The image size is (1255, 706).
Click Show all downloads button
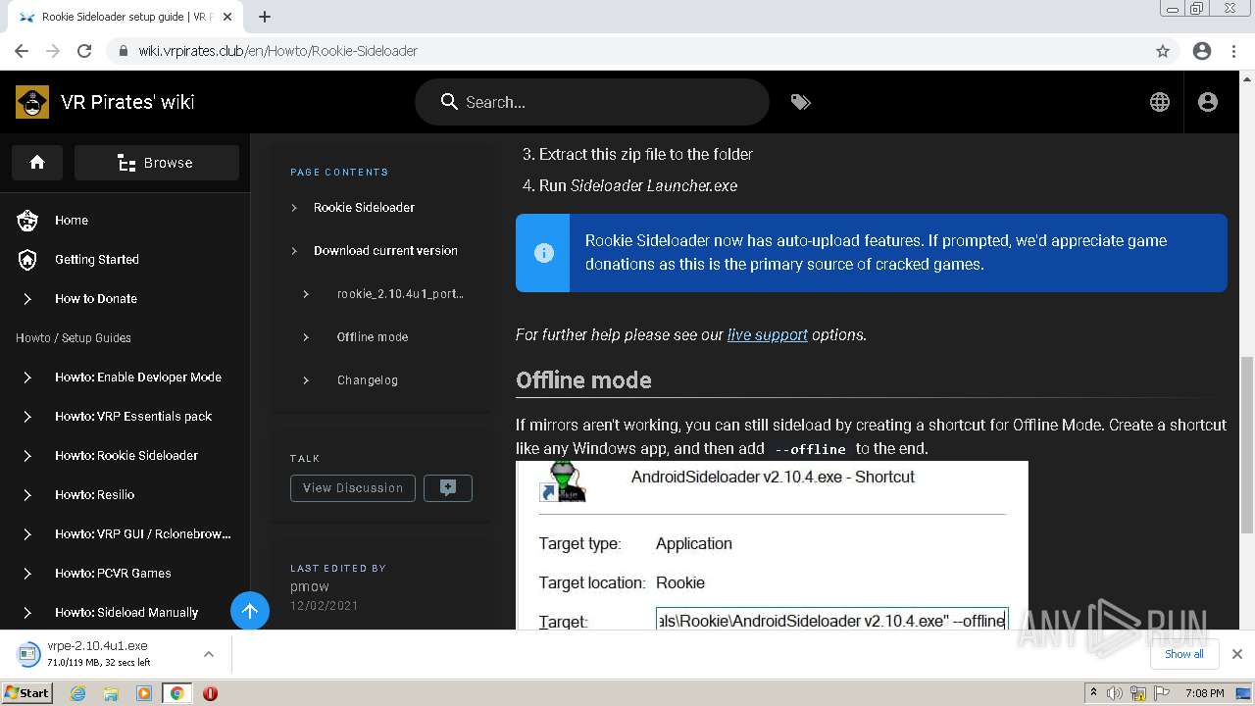click(x=1183, y=654)
